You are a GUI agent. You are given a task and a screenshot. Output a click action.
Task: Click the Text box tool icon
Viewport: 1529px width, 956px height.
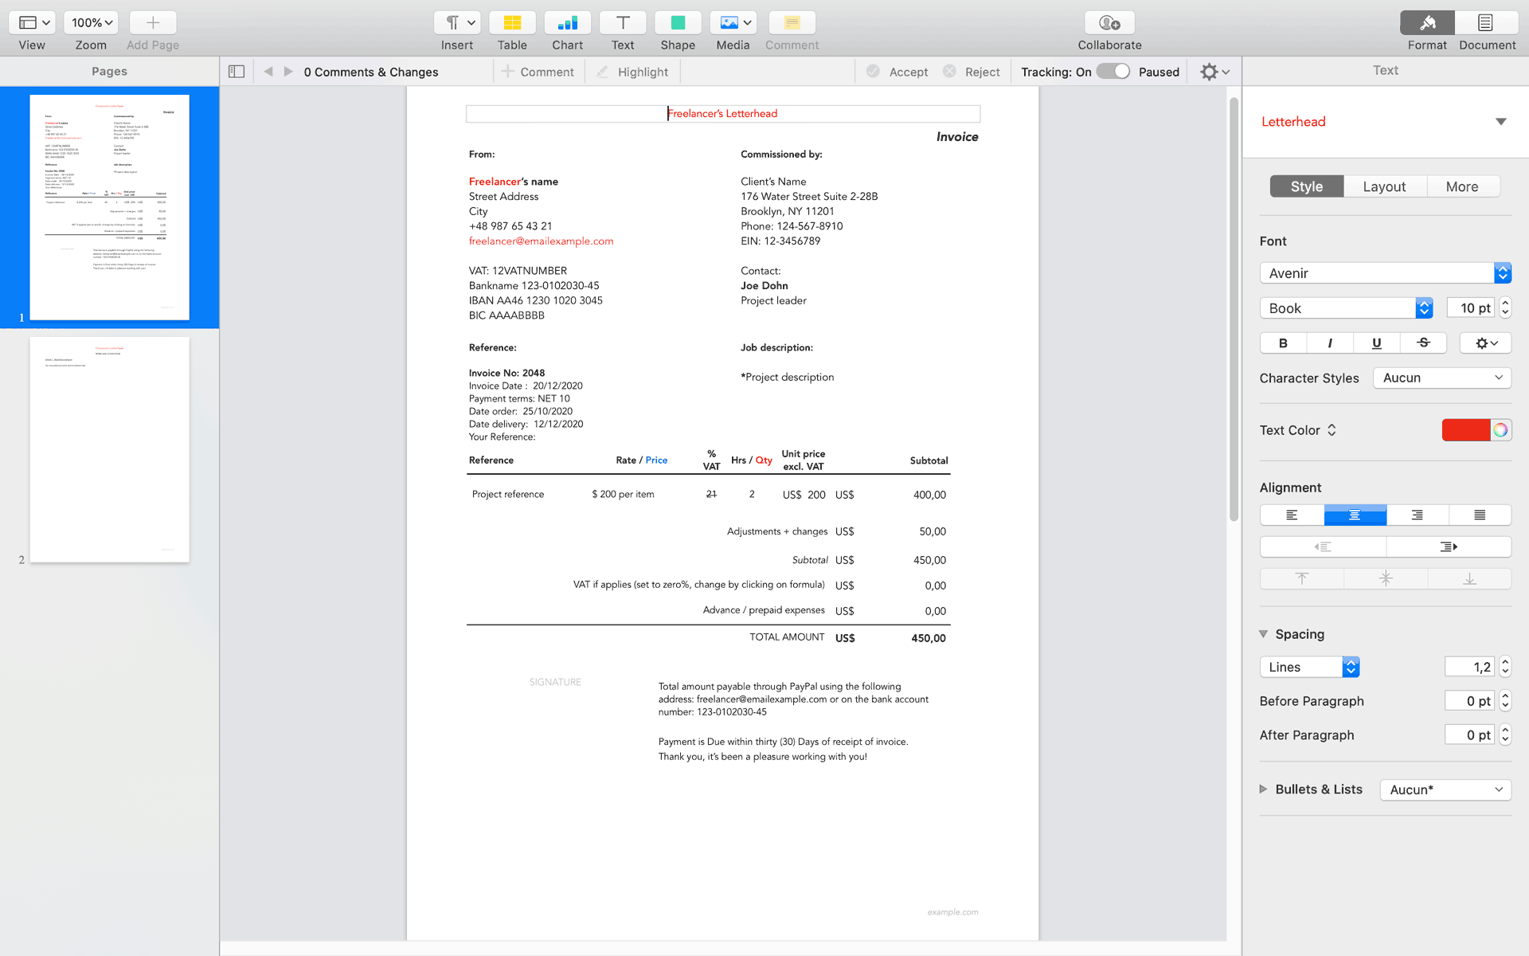click(623, 23)
